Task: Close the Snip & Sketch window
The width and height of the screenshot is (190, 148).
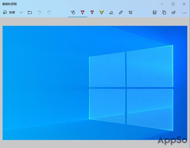Action: pos(184,4)
